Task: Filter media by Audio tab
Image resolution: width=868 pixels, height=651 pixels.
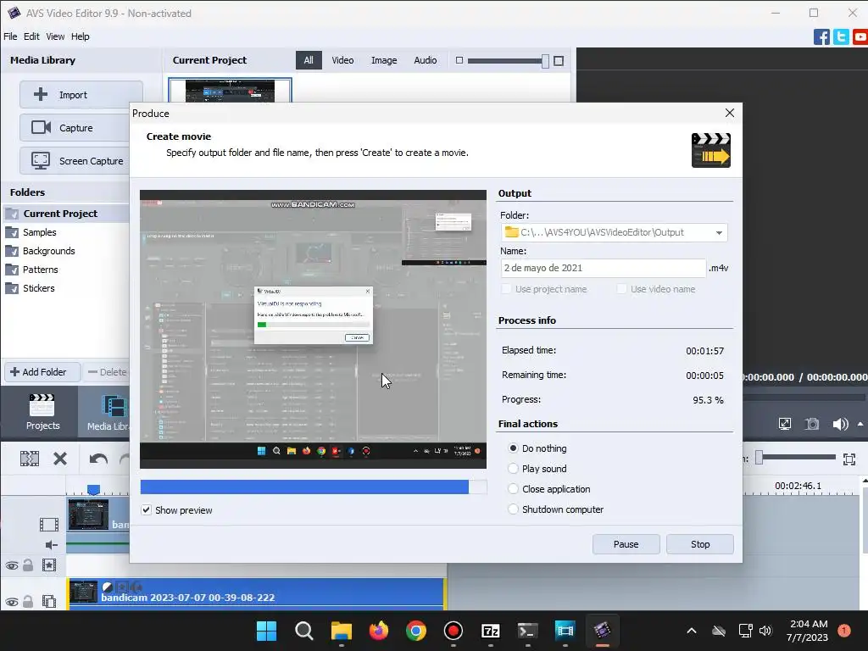Action: click(x=426, y=60)
